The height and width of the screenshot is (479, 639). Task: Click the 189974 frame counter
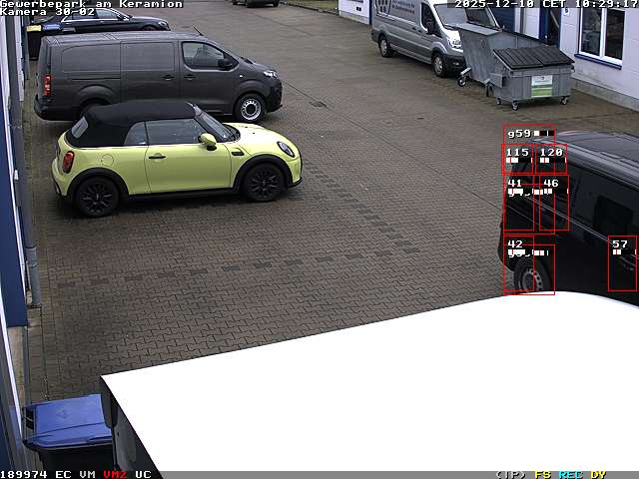pyautogui.click(x=24, y=474)
